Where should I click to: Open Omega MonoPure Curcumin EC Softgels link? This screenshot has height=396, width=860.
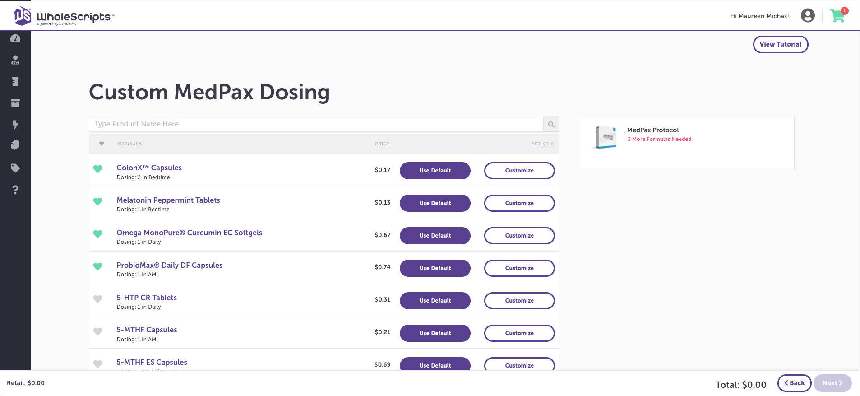[189, 233]
